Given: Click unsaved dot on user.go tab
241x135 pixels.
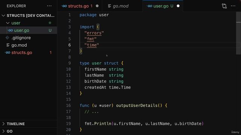Looking at the screenshot, I should click(178, 6).
